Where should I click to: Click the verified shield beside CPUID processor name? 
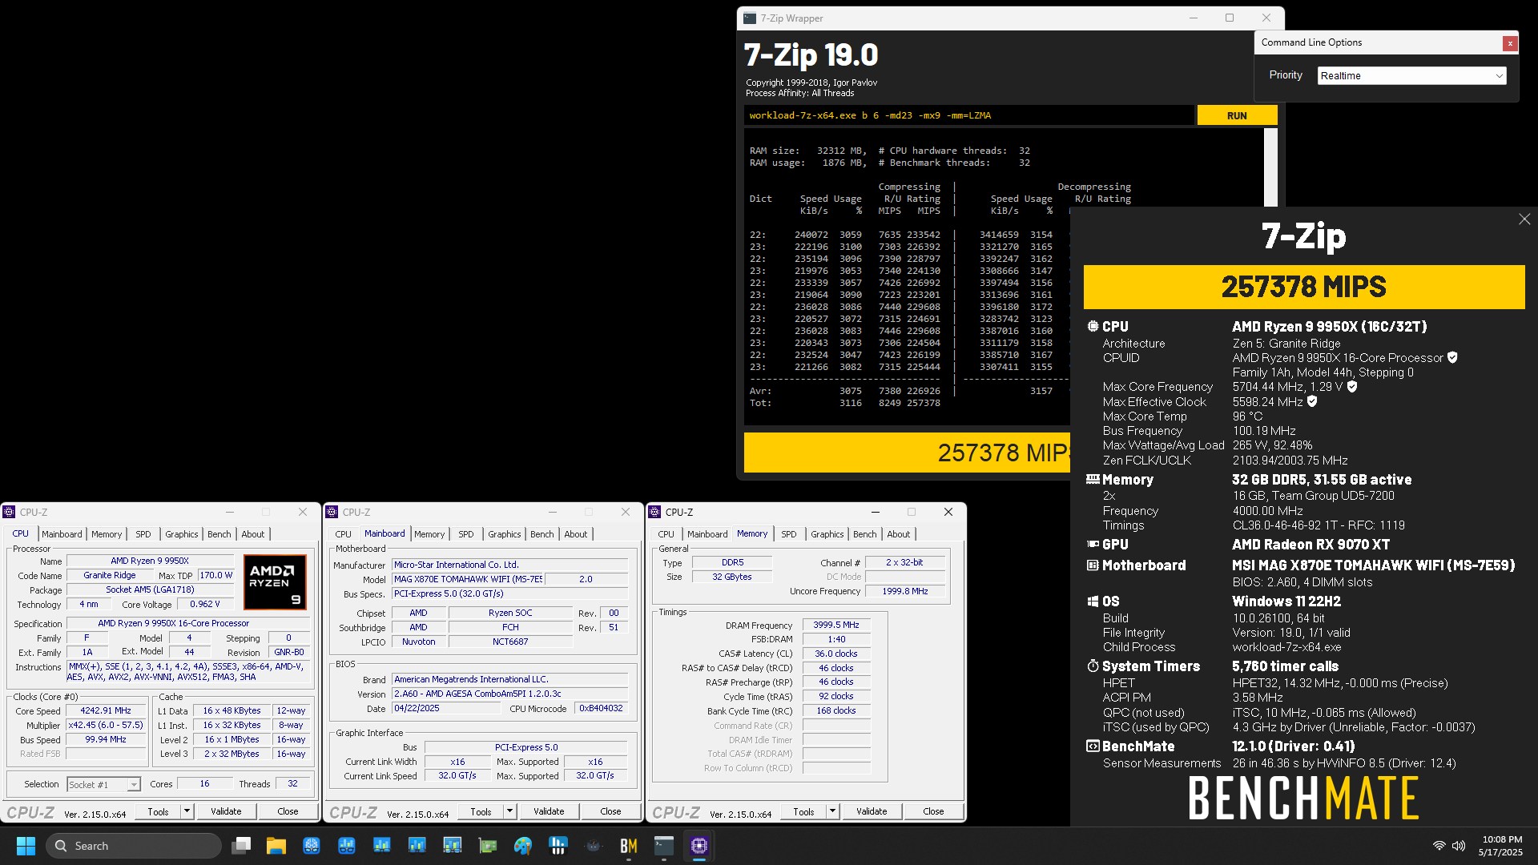(1453, 358)
